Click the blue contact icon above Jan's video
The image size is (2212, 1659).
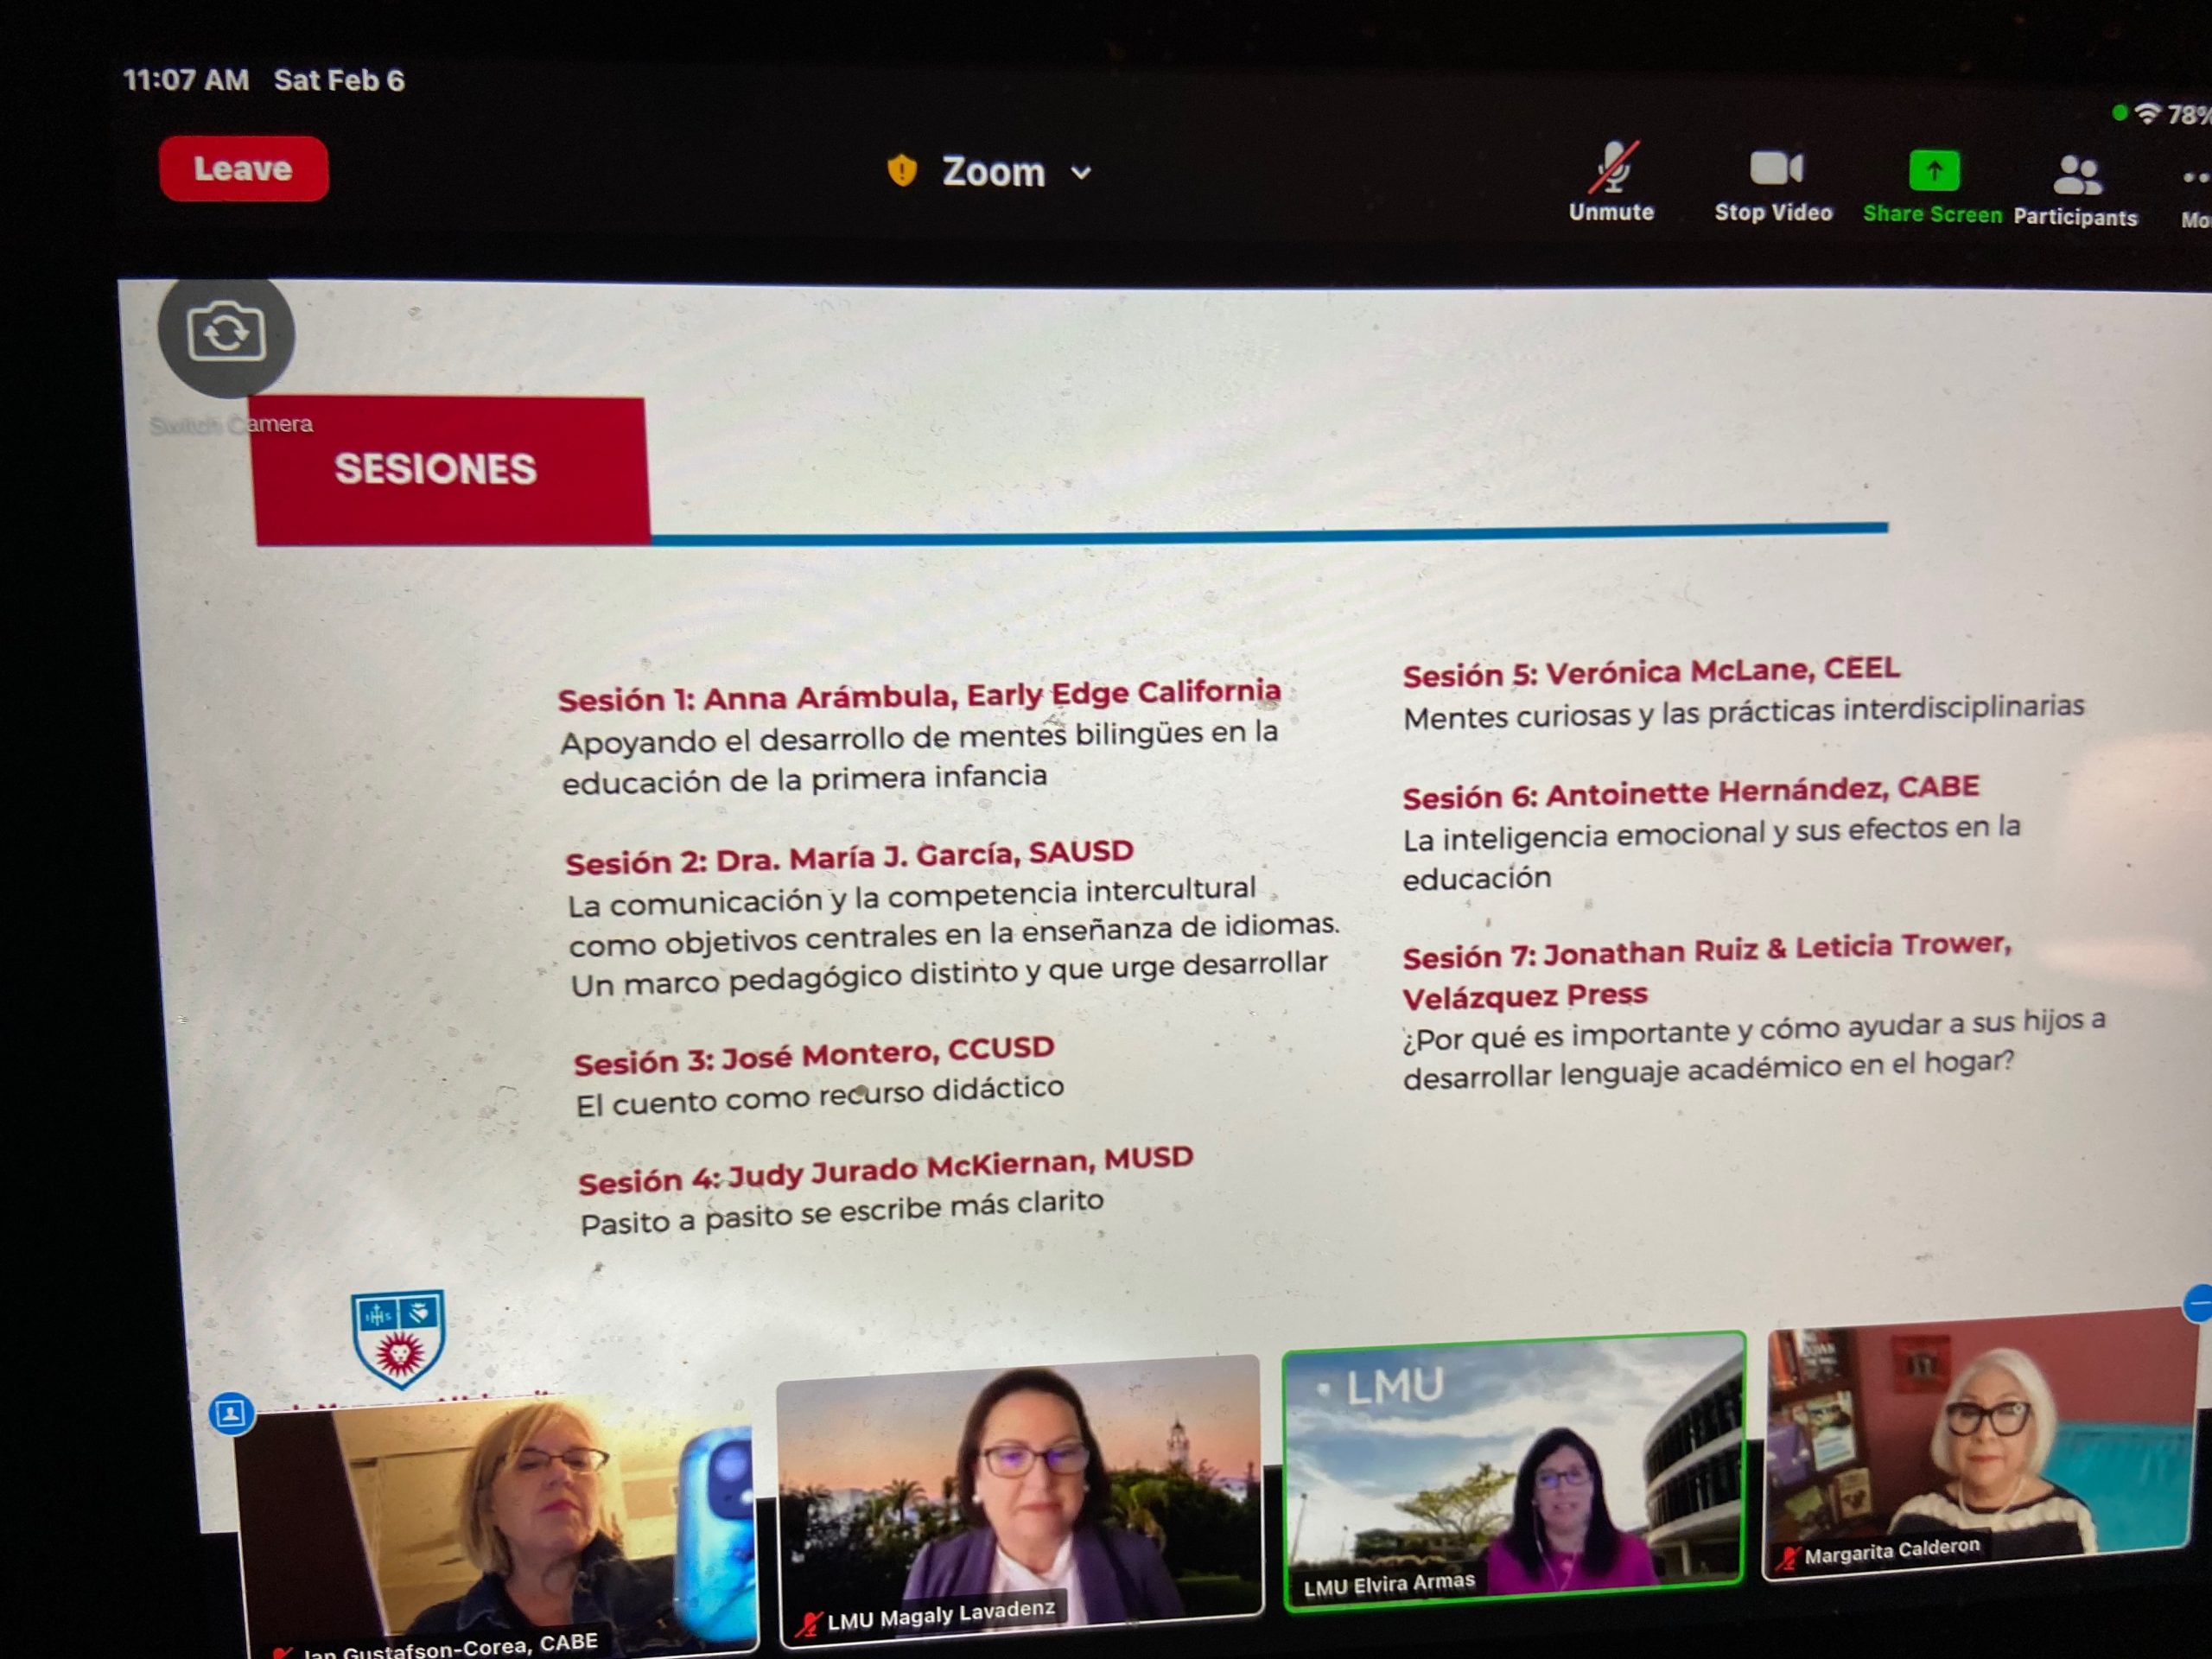[231, 1414]
